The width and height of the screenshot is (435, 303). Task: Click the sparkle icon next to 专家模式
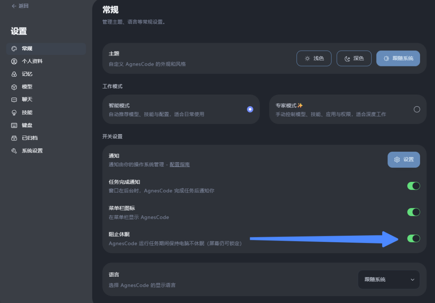300,105
